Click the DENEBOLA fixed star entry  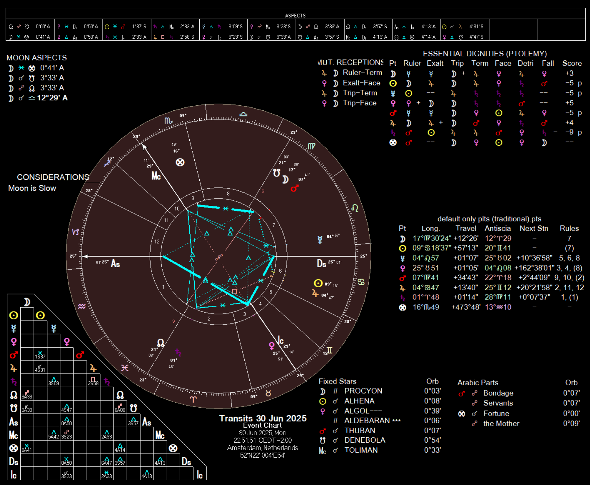[365, 440]
